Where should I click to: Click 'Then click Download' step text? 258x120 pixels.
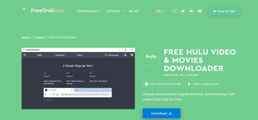click(x=98, y=81)
